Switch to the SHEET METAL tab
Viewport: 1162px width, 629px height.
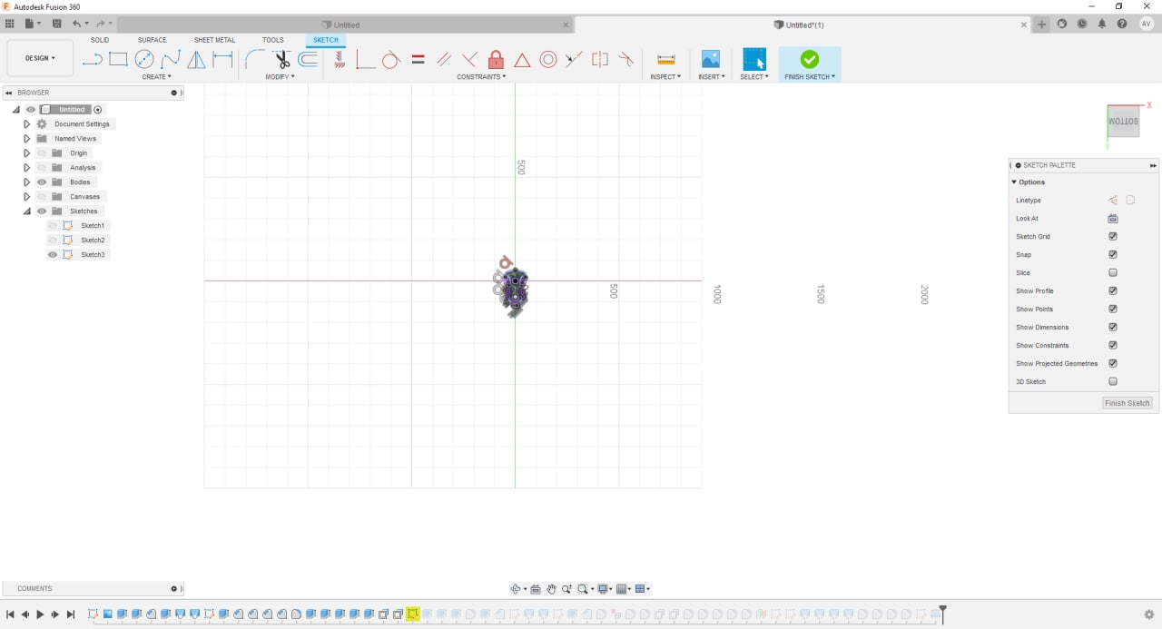tap(214, 40)
